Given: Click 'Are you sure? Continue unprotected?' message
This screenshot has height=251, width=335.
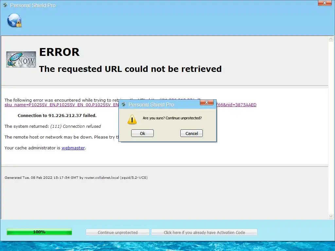Looking at the screenshot, I should pyautogui.click(x=172, y=118).
